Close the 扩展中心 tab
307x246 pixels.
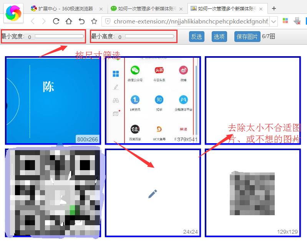pos(101,9)
